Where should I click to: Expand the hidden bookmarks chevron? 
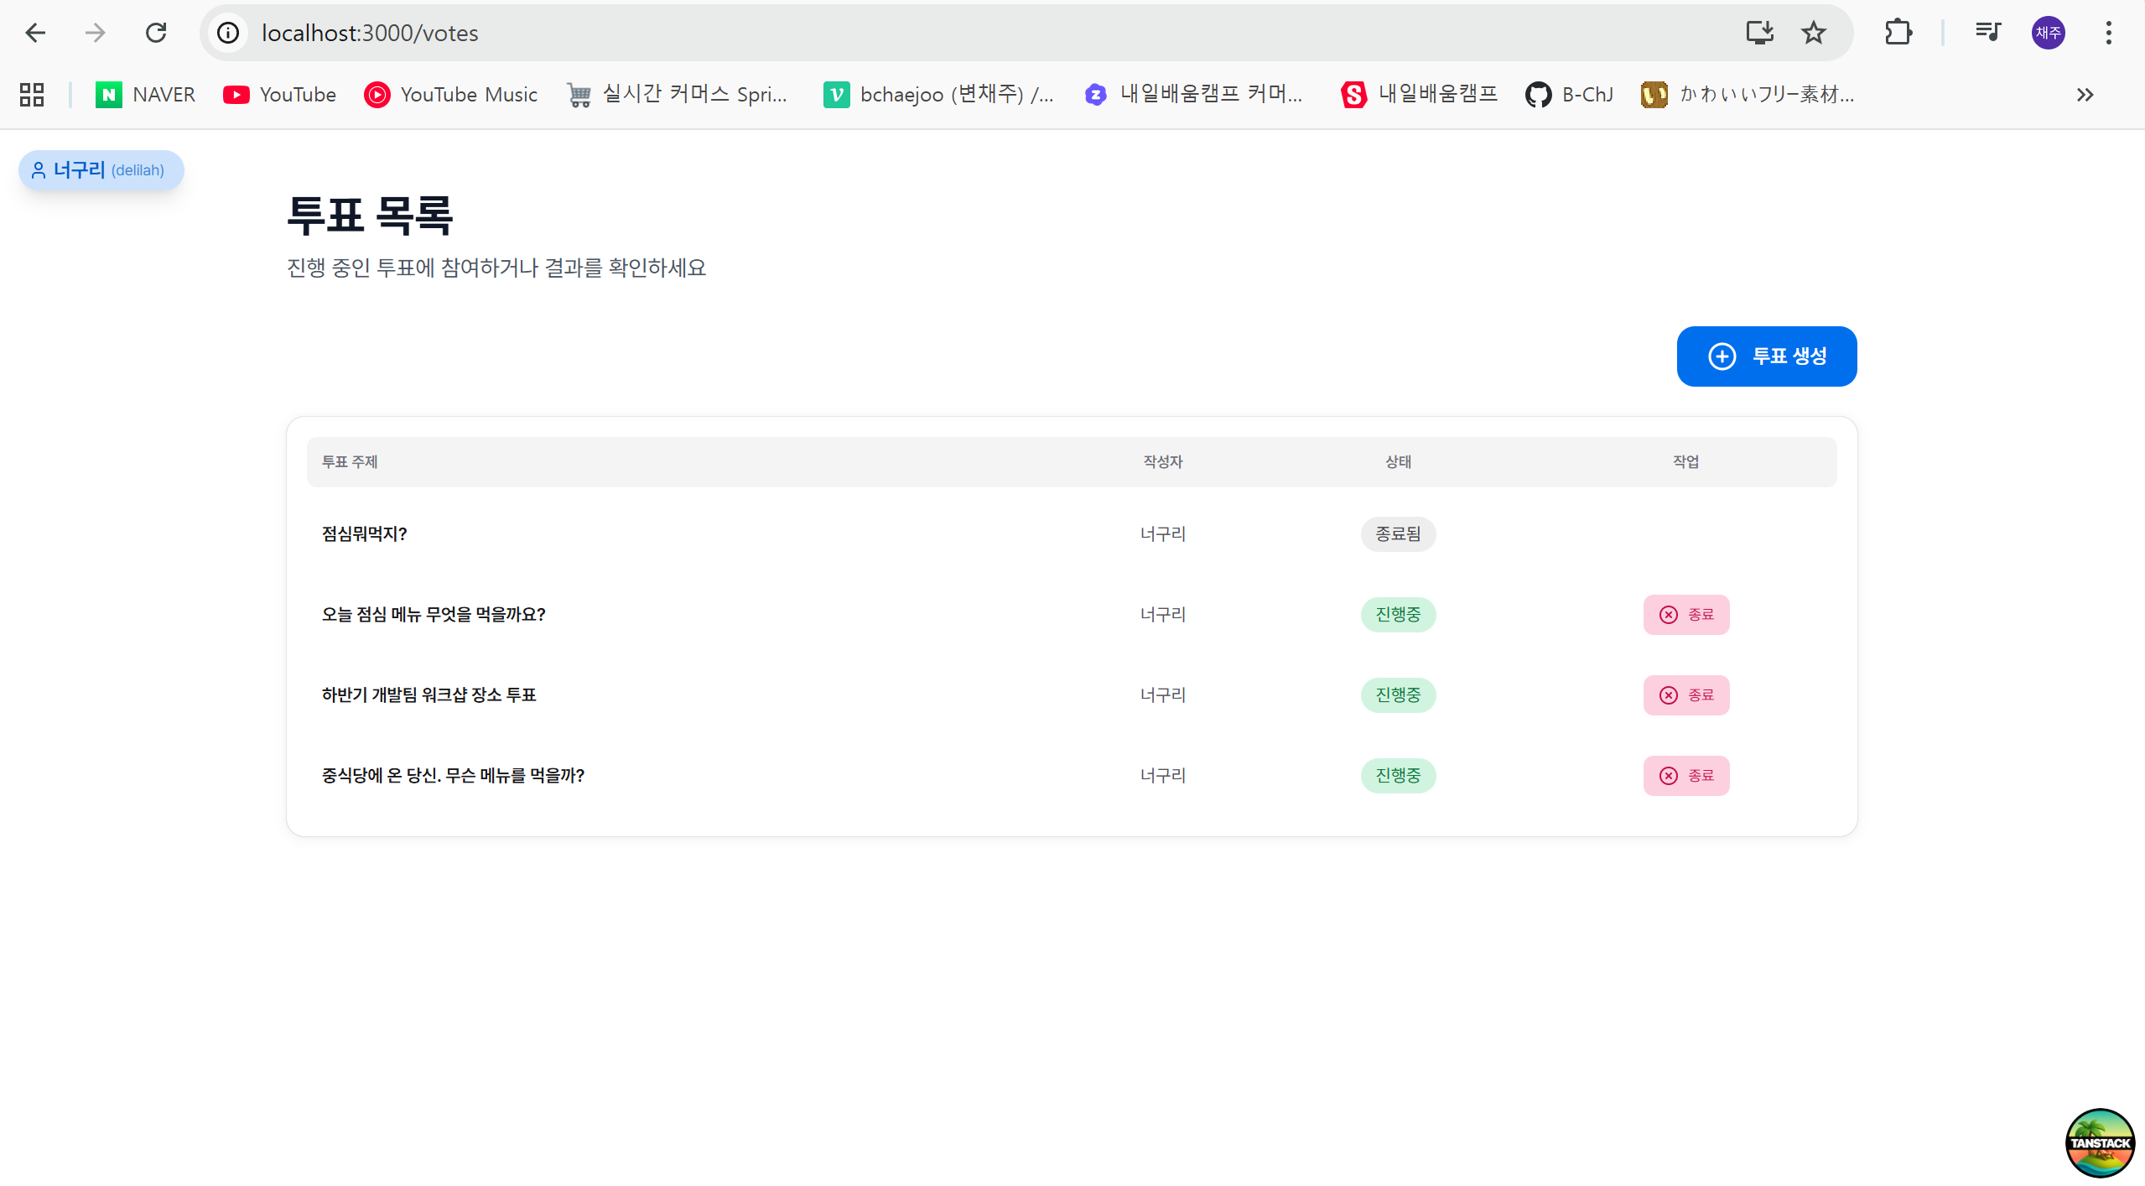point(2085,95)
